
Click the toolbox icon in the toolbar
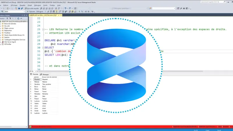click(x=184, y=8)
